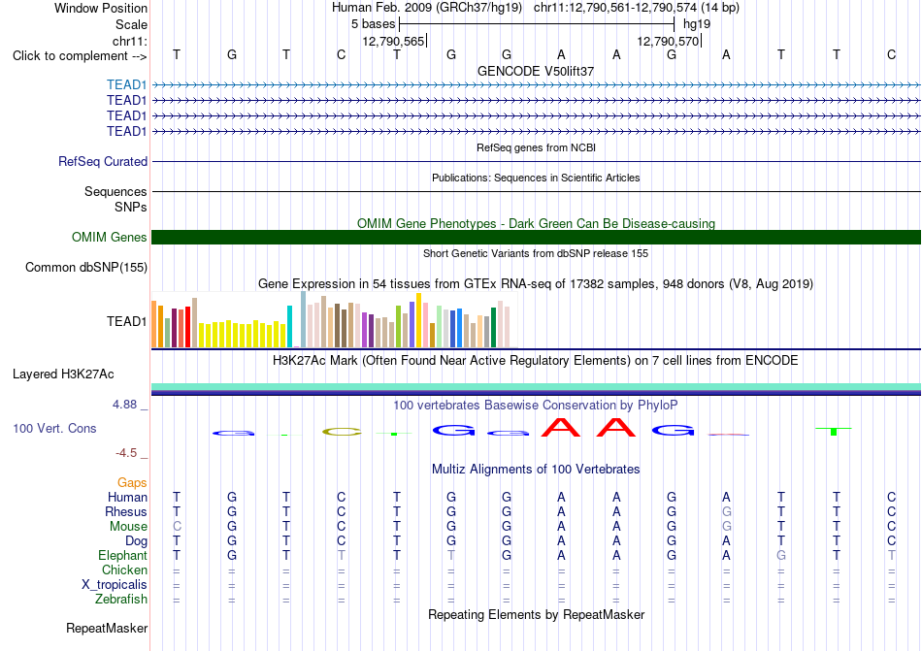Screen dimensions: 922x651
Task: Click the 'OMIM Gene Phenotypes' green title
Action: click(x=536, y=223)
